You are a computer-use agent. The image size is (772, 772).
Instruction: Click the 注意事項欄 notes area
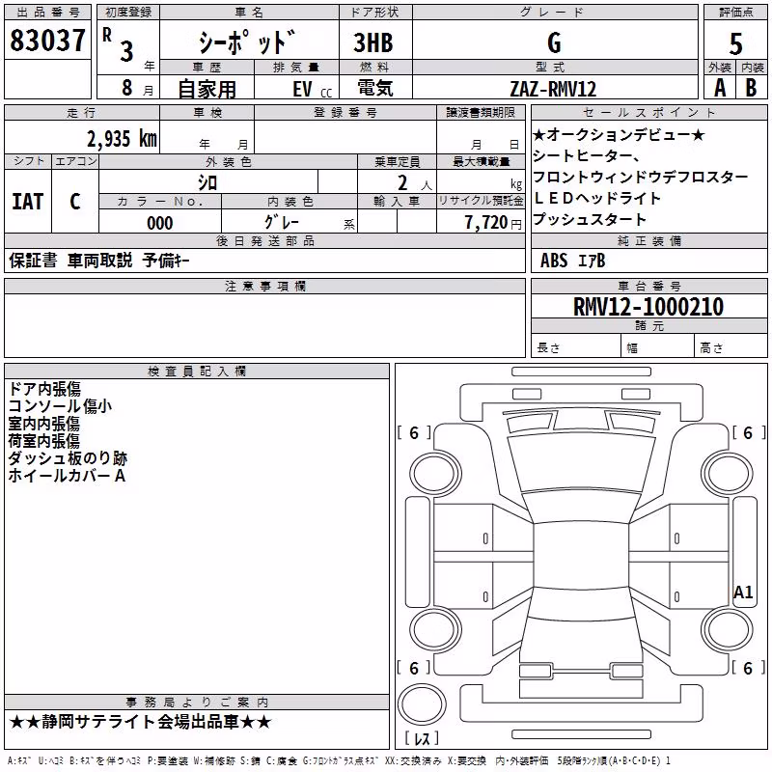click(264, 325)
